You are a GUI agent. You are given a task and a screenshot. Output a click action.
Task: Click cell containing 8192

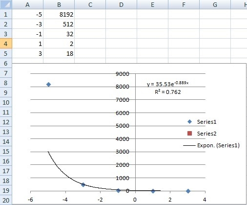point(59,14)
